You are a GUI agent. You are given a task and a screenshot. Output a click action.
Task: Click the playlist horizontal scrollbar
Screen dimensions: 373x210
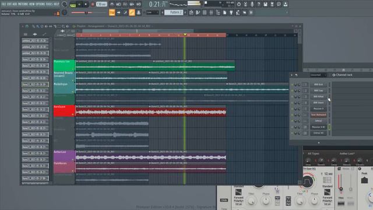(138, 31)
